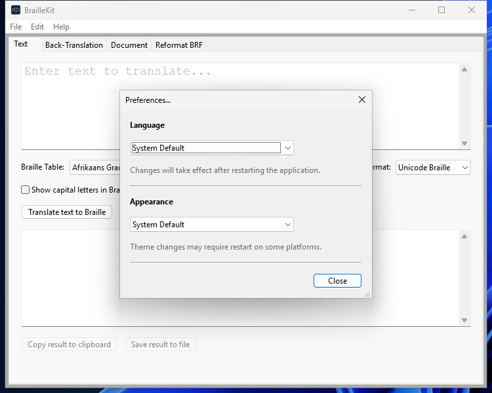This screenshot has width=492, height=393.
Task: Click the BrailleKit app icon in title bar
Action: point(16,10)
